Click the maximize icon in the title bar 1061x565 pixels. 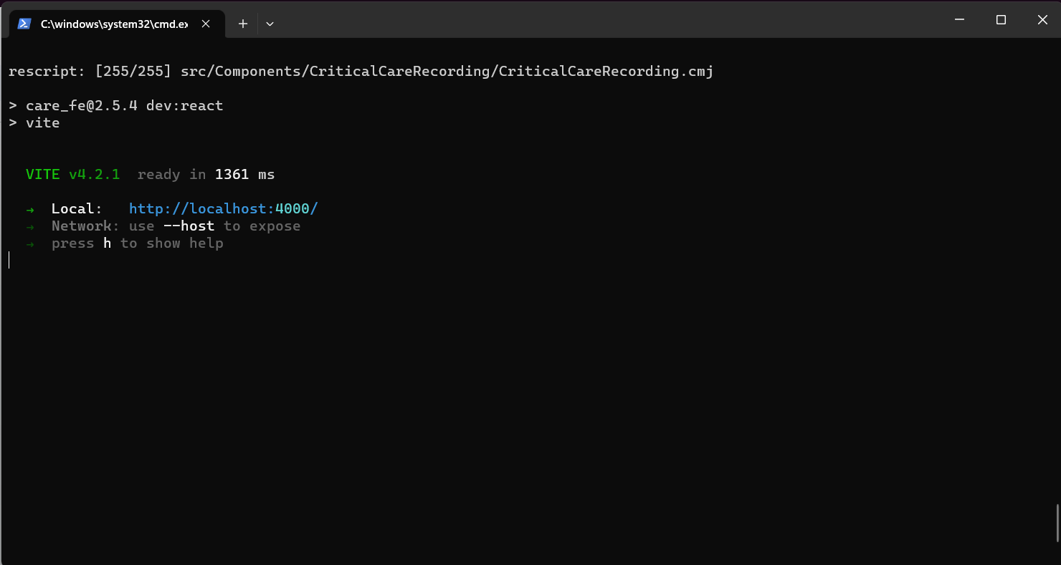click(x=1001, y=19)
